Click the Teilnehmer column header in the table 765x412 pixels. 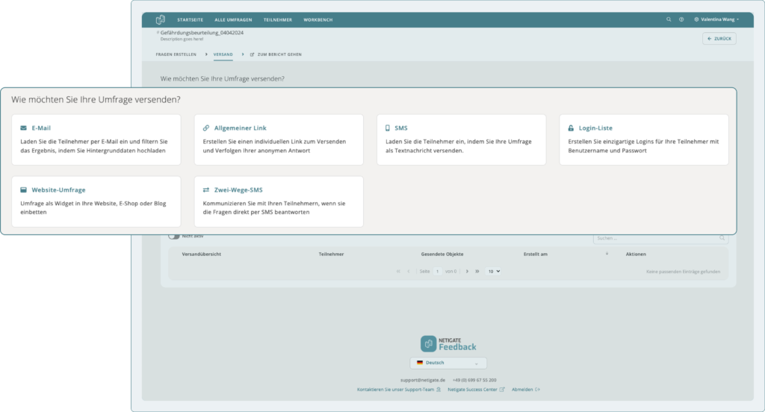pyautogui.click(x=331, y=254)
